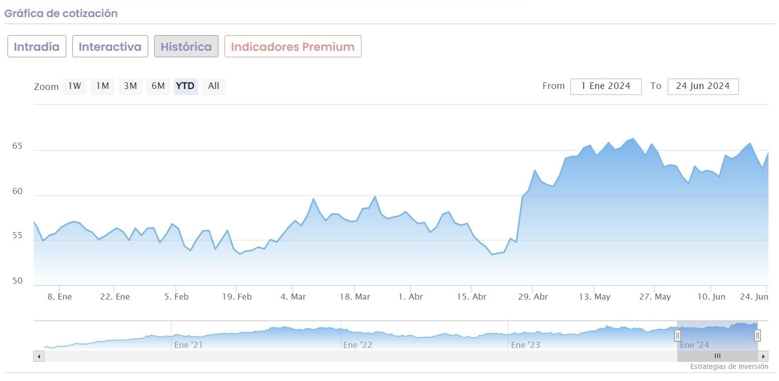Set zoom range to 1M
The image size is (779, 381).
tap(102, 86)
